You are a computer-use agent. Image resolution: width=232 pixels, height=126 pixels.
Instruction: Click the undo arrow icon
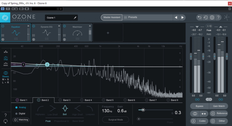click(199, 18)
